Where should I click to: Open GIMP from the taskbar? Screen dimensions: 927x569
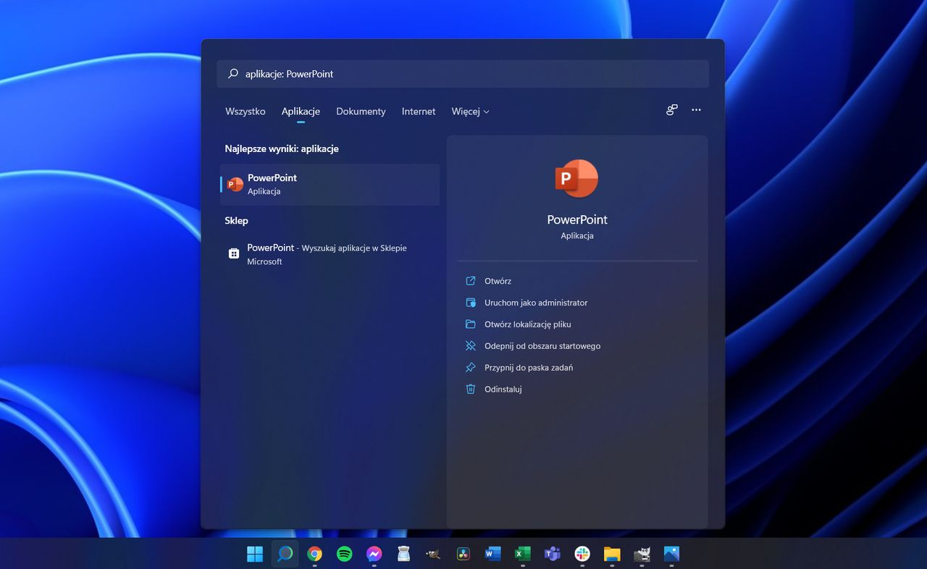pos(434,554)
